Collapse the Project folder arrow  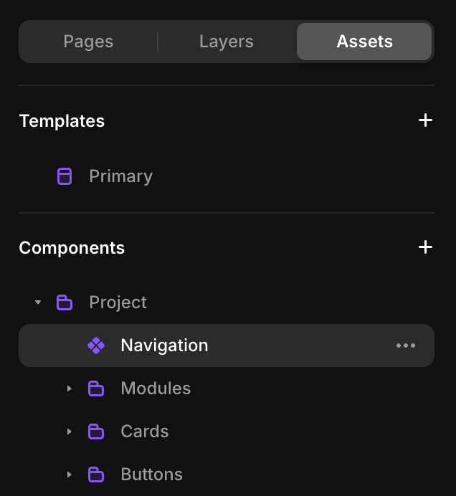click(38, 302)
